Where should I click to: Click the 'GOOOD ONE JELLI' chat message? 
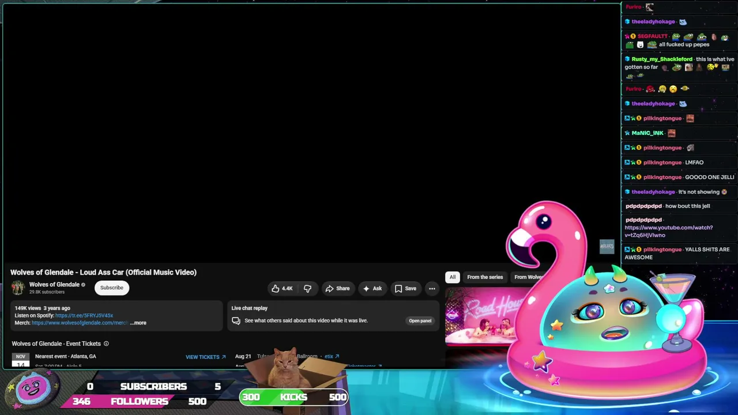(710, 177)
